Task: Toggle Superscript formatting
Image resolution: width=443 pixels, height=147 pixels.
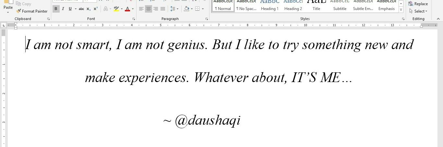Action: pyautogui.click(x=95, y=9)
